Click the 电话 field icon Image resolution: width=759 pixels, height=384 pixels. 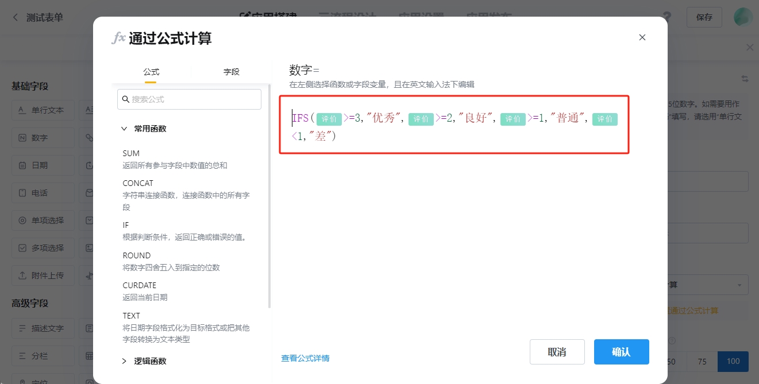click(22, 193)
